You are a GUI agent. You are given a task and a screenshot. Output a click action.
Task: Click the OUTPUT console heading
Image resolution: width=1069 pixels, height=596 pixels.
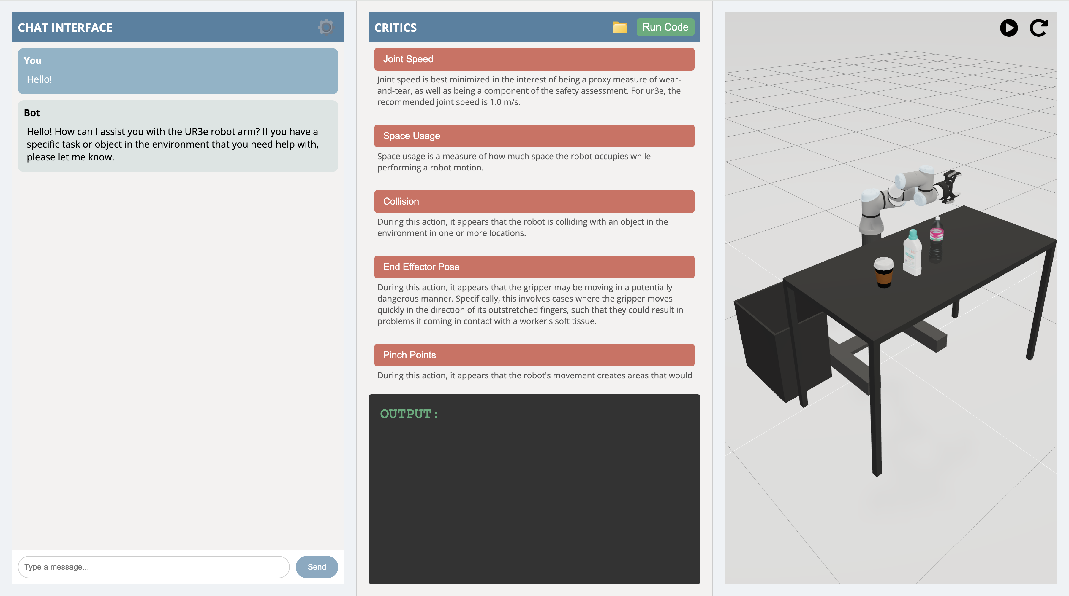409,414
